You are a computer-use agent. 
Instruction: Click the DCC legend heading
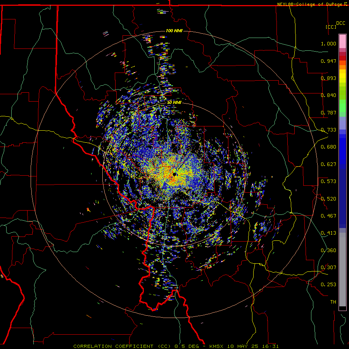tap(340, 23)
